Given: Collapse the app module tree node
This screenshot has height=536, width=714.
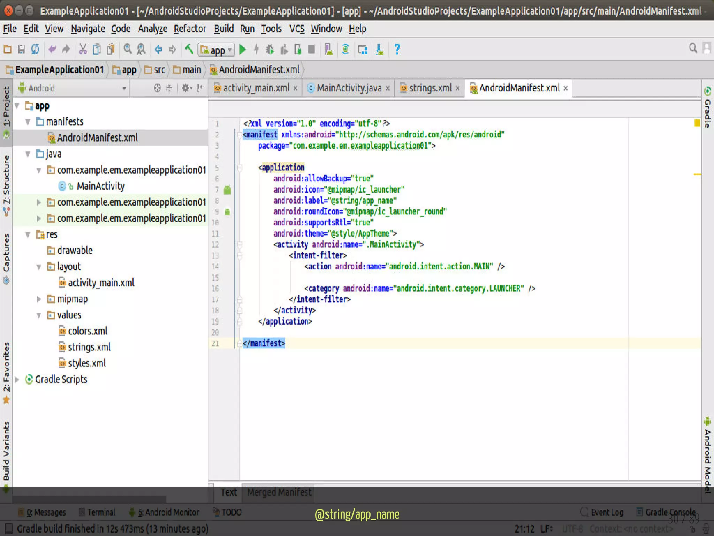Looking at the screenshot, I should [17, 105].
